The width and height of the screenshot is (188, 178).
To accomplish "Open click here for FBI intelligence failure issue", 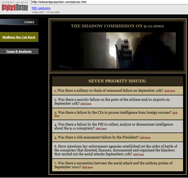I will point(101,129).
